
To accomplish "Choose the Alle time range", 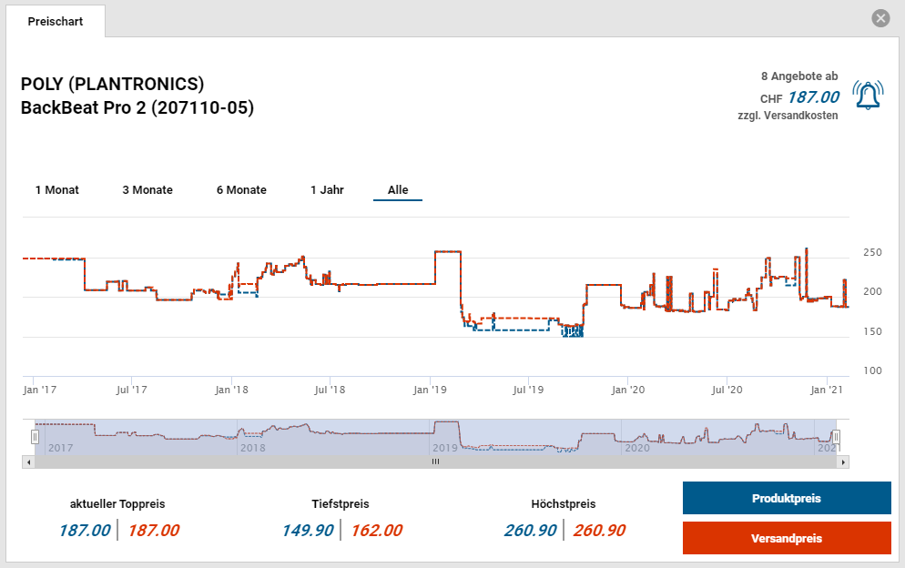I will pyautogui.click(x=398, y=190).
